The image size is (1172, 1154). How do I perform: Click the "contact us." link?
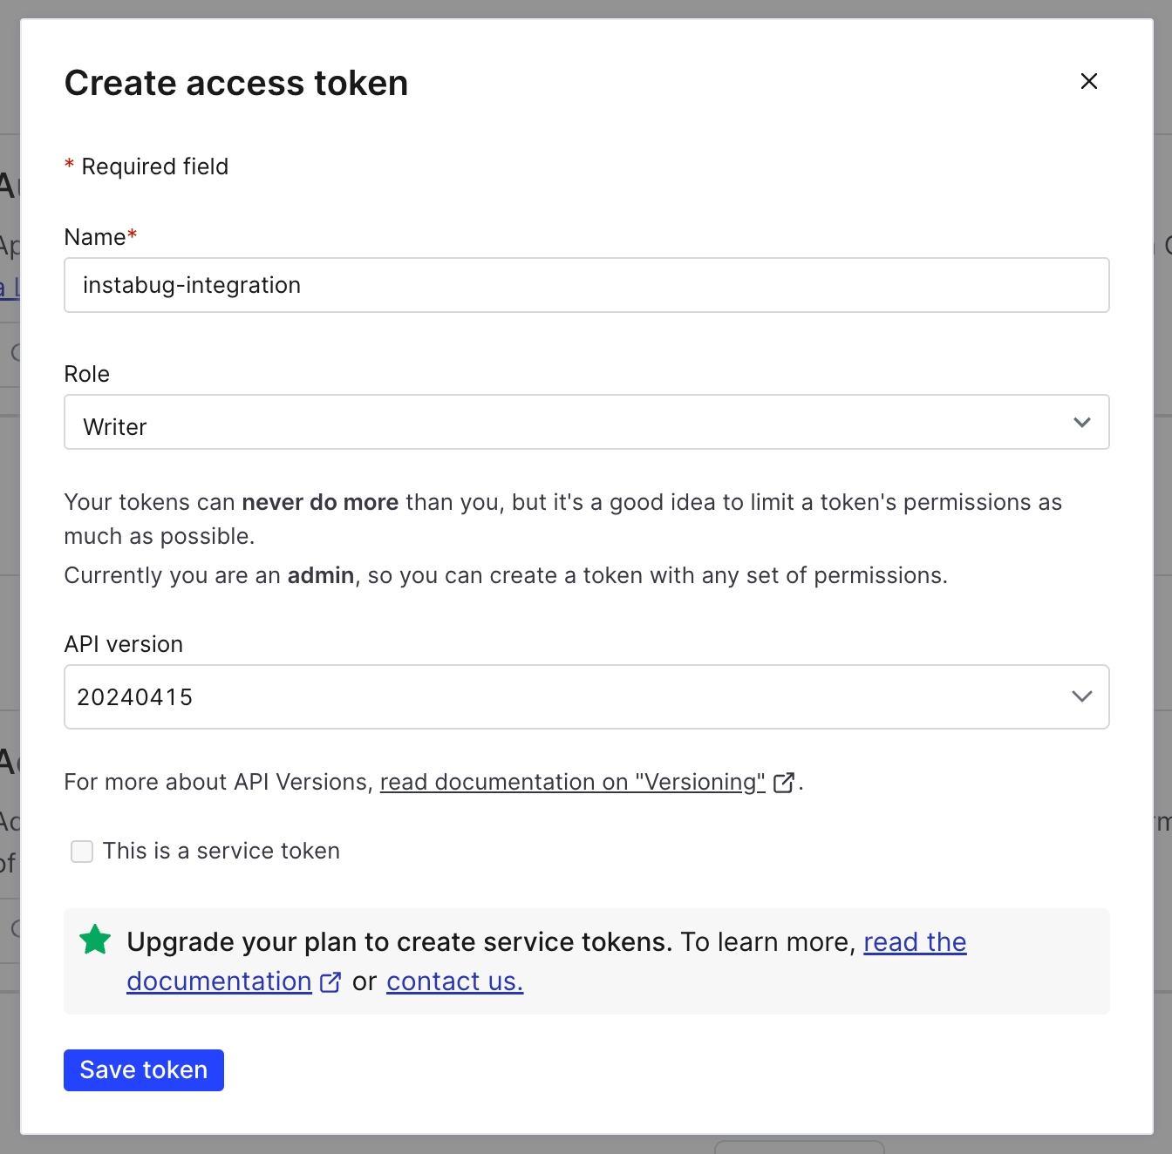[454, 981]
